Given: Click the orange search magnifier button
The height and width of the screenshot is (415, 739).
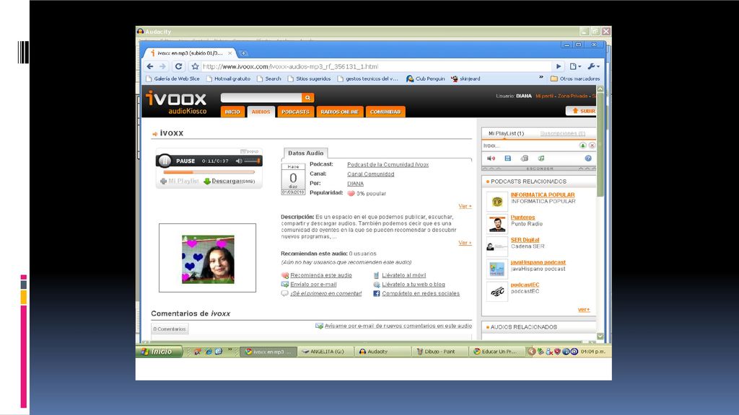Looking at the screenshot, I should coord(307,97).
